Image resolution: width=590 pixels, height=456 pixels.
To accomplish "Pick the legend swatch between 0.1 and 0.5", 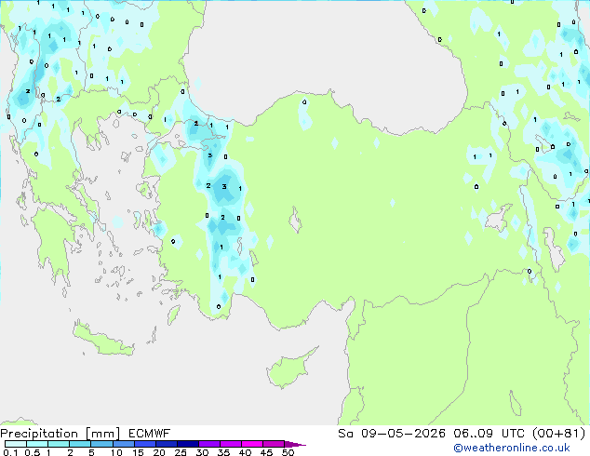I will (16, 444).
